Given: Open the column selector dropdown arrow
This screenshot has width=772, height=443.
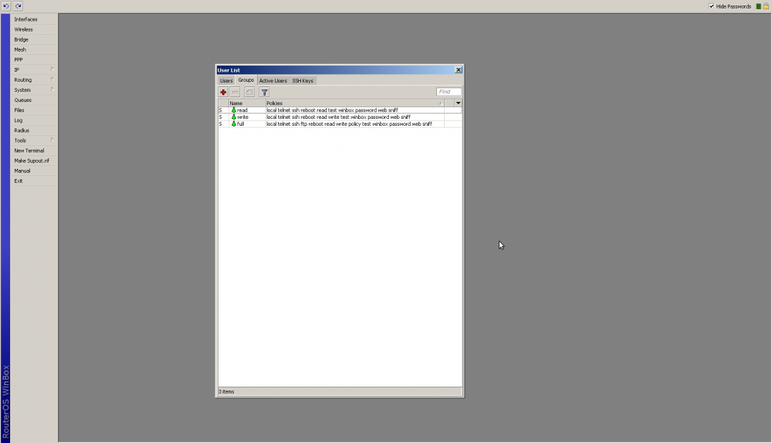Looking at the screenshot, I should tap(458, 103).
